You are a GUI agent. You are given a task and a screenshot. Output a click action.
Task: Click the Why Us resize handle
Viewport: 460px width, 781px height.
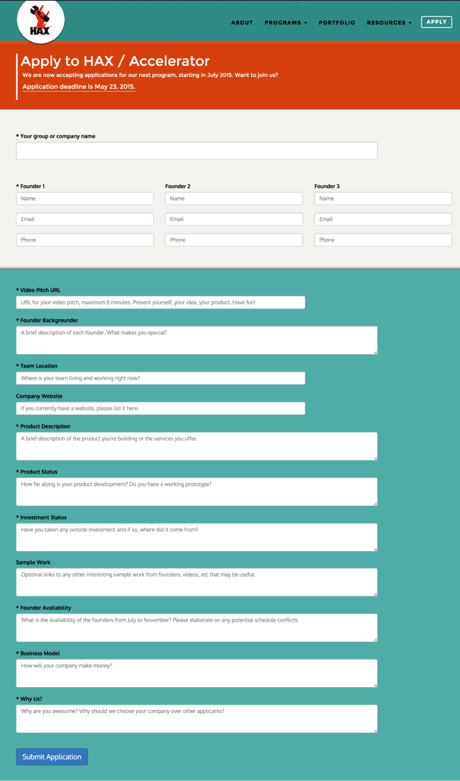(375, 731)
